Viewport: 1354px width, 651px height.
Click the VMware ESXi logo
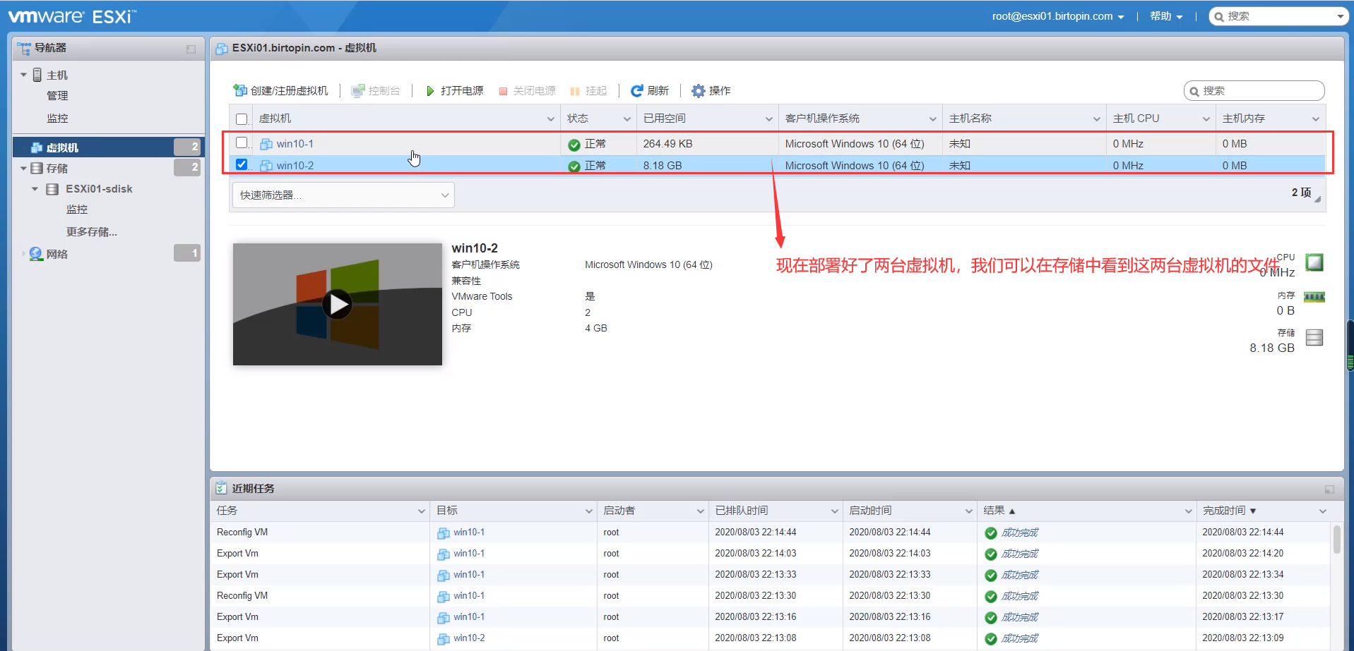tap(72, 16)
